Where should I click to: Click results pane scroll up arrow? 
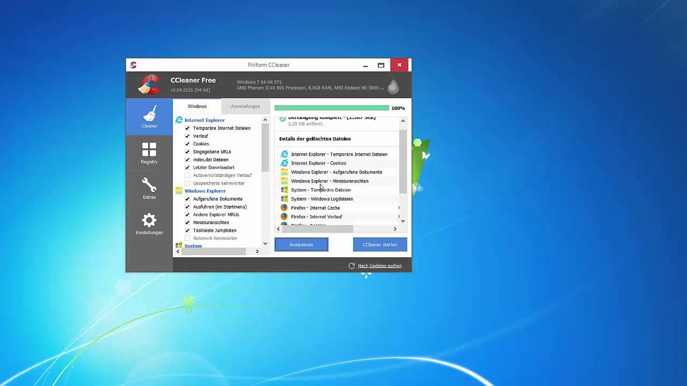[403, 121]
